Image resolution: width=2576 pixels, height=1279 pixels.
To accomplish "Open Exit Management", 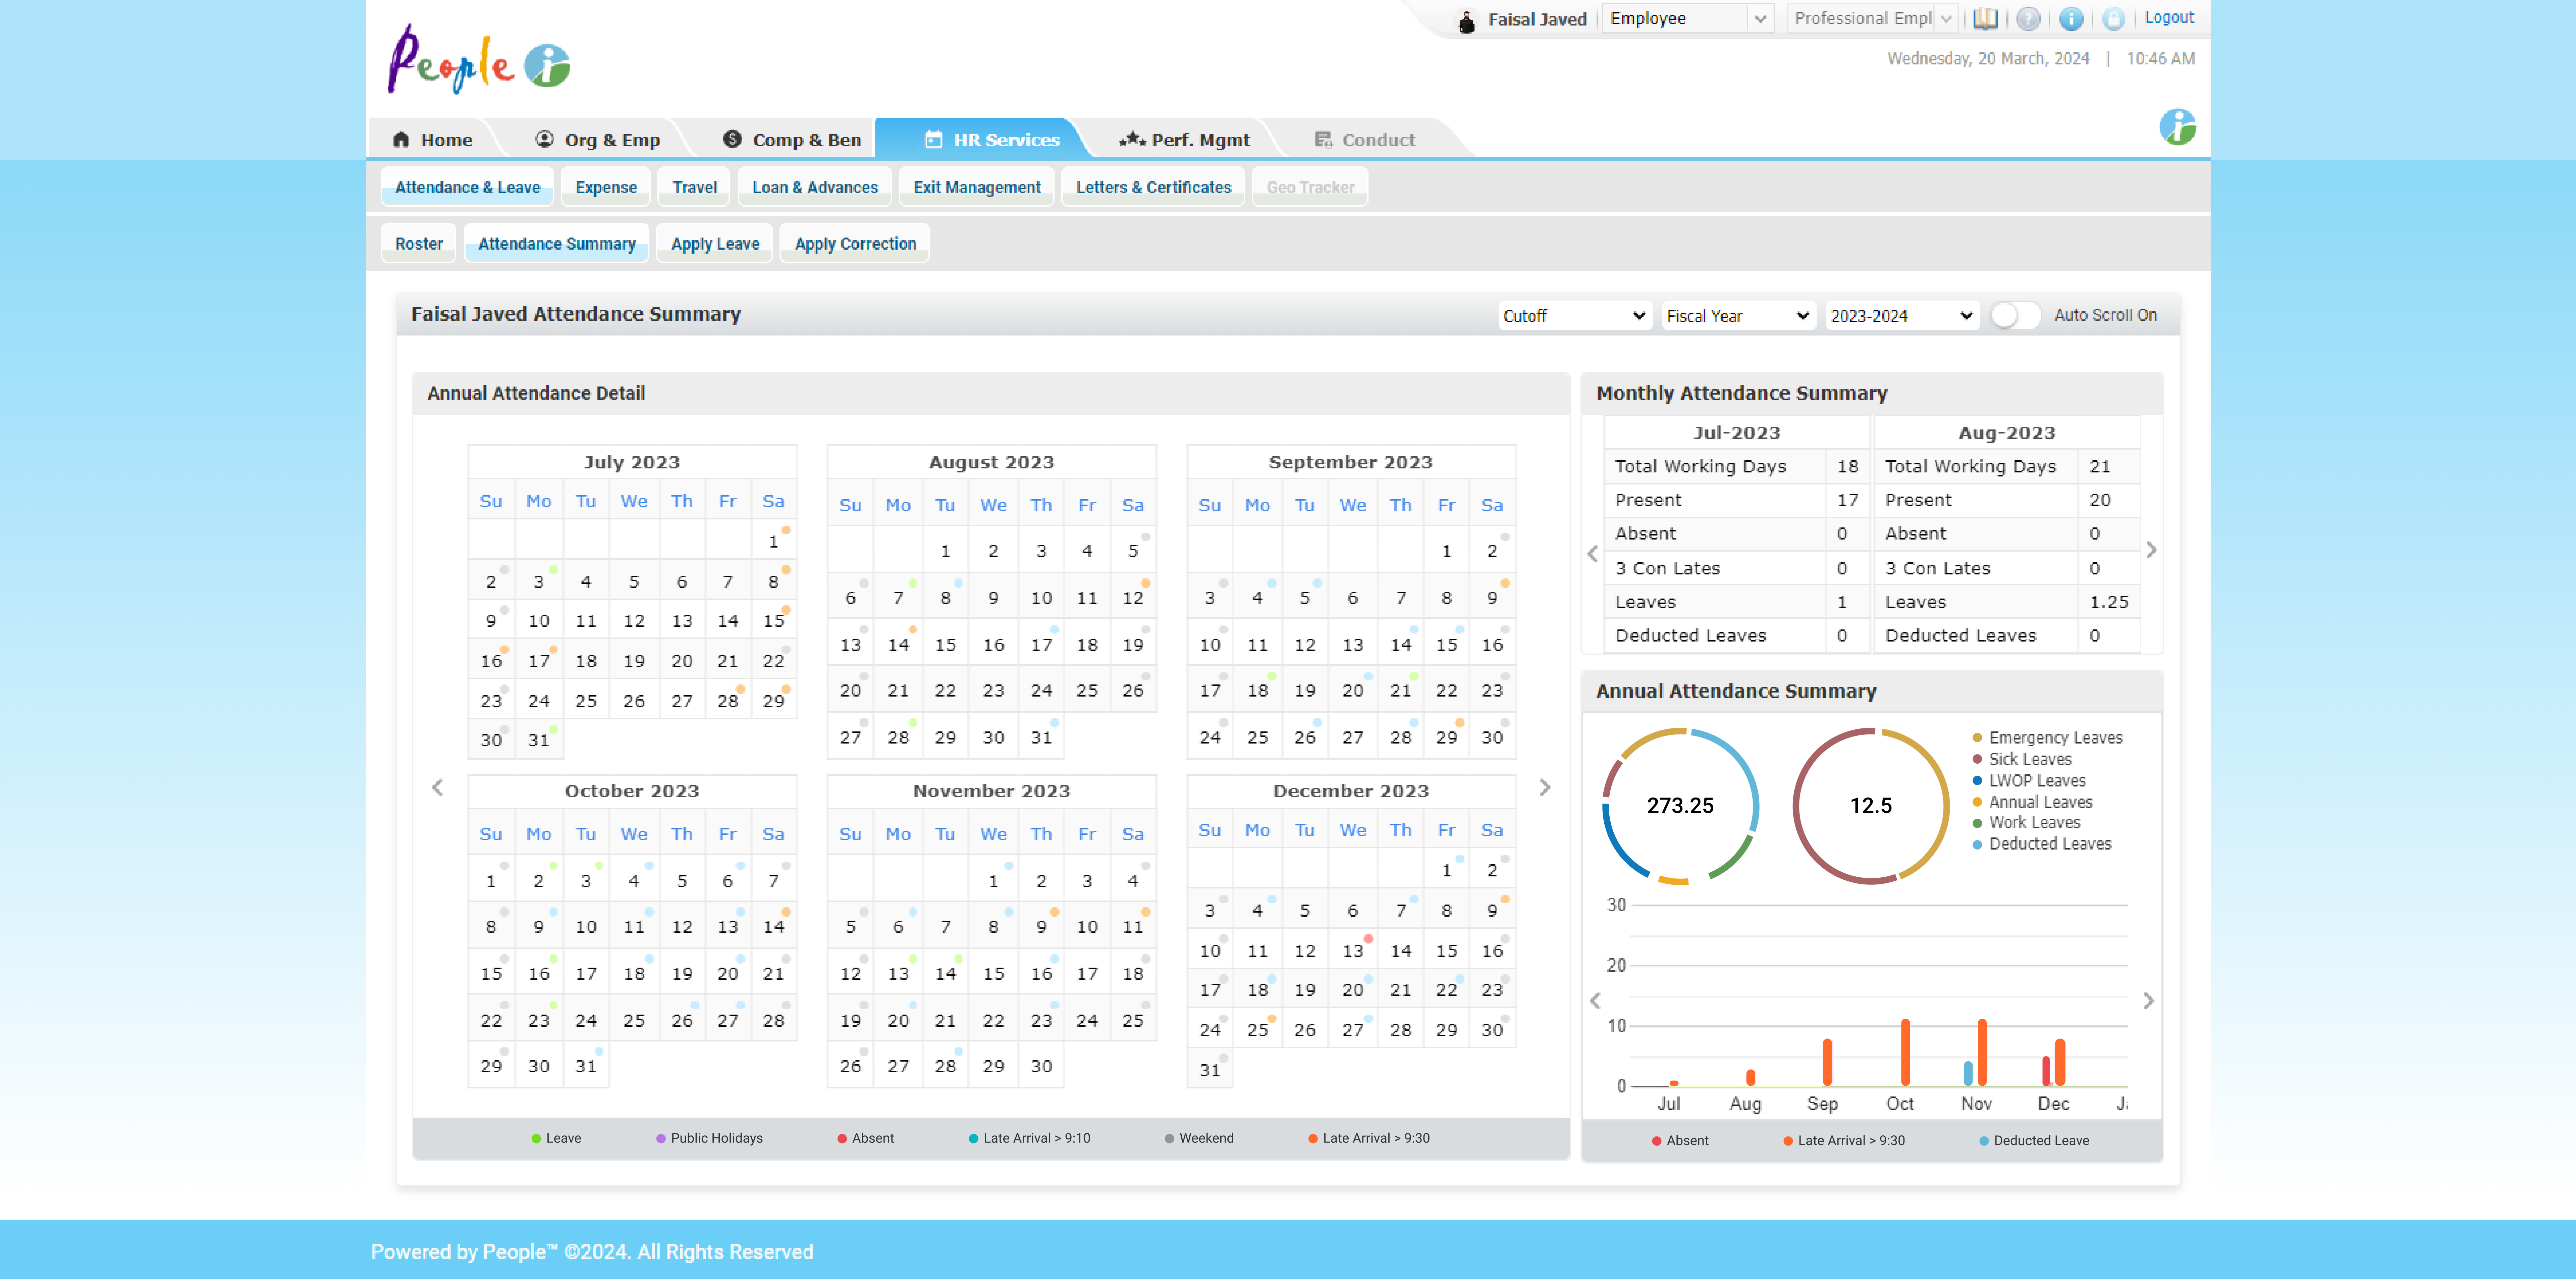I will click(977, 187).
